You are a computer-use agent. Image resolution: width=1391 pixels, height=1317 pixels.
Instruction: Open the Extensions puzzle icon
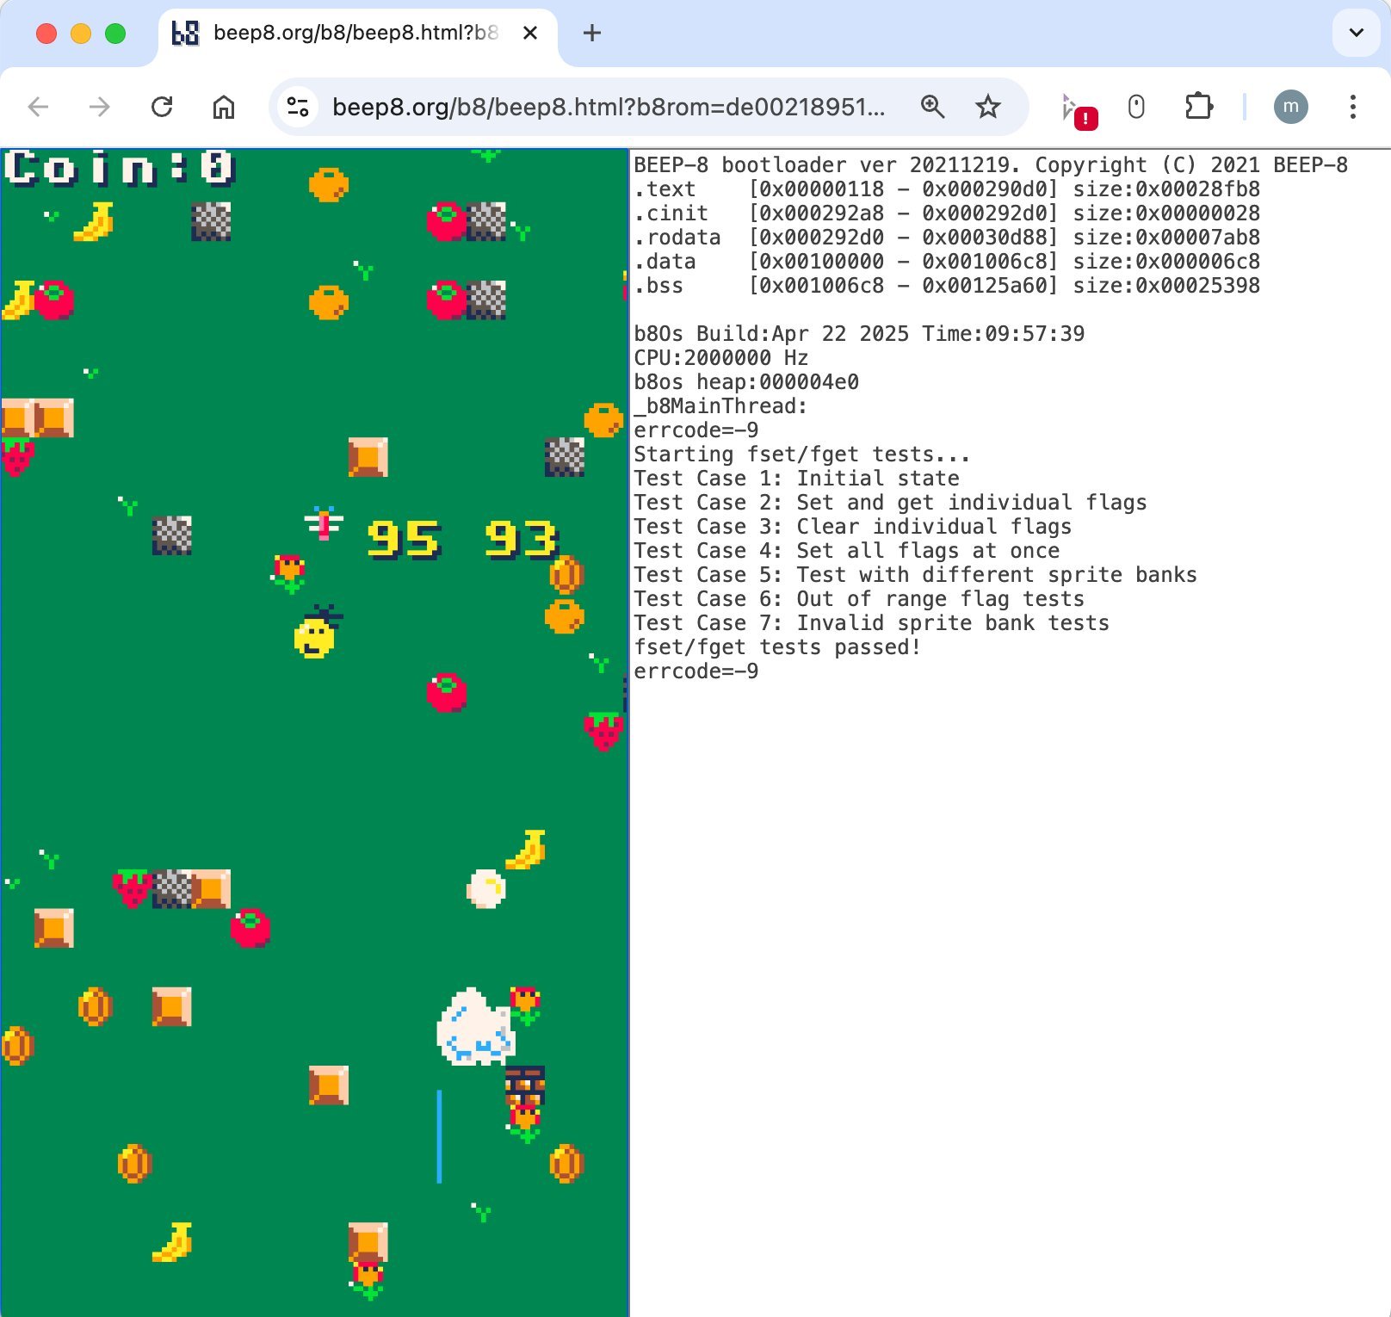[1198, 107]
